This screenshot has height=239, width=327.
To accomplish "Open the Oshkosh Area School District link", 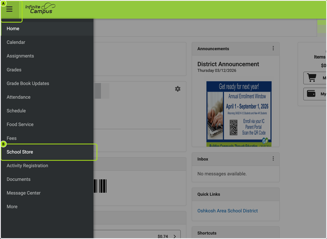I will (x=228, y=211).
